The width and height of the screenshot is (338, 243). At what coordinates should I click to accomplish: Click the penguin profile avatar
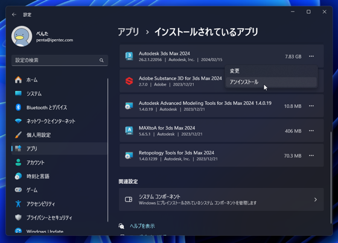pos(22,36)
